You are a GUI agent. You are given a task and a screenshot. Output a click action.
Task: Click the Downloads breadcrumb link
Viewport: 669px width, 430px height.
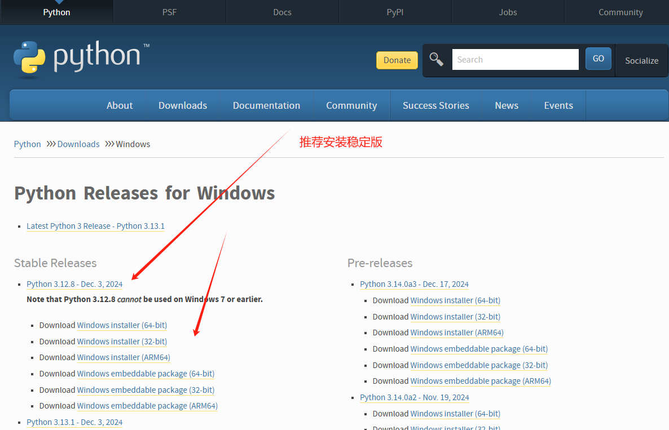(x=78, y=144)
